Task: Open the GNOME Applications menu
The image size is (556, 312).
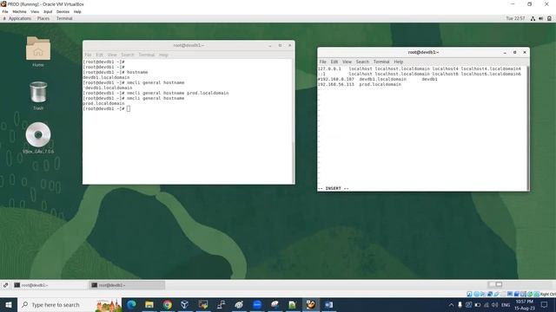Action: pyautogui.click(x=19, y=18)
